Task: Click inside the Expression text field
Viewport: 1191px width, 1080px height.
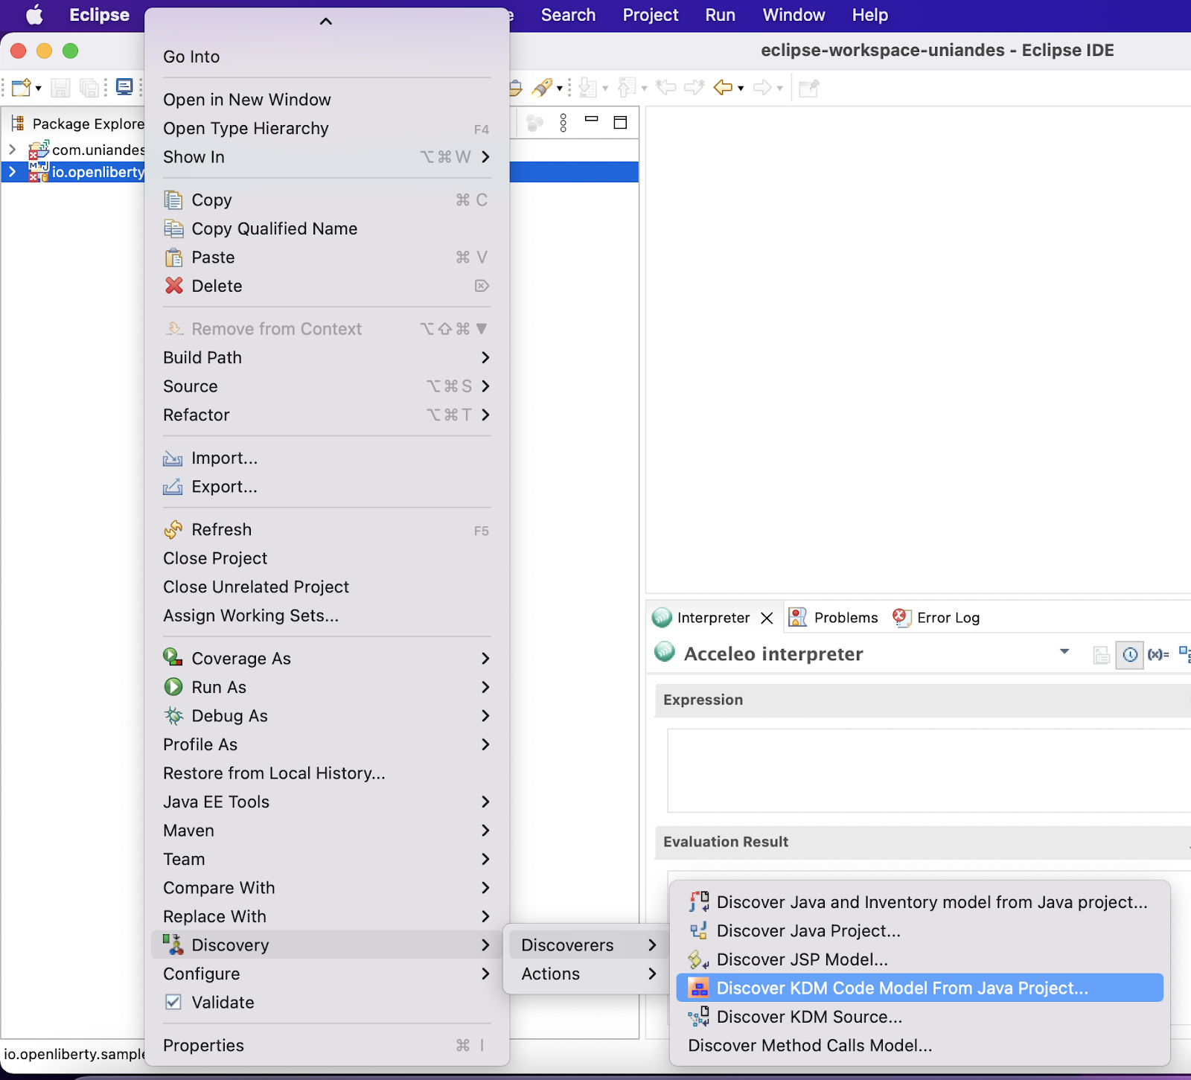Action: (928, 770)
